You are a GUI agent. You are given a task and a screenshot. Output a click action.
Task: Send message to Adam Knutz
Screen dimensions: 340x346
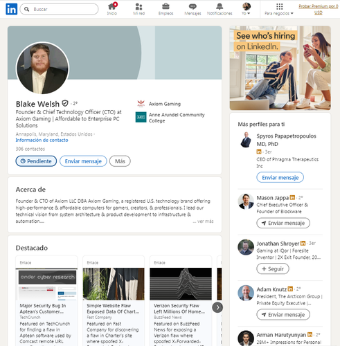[x=283, y=315]
